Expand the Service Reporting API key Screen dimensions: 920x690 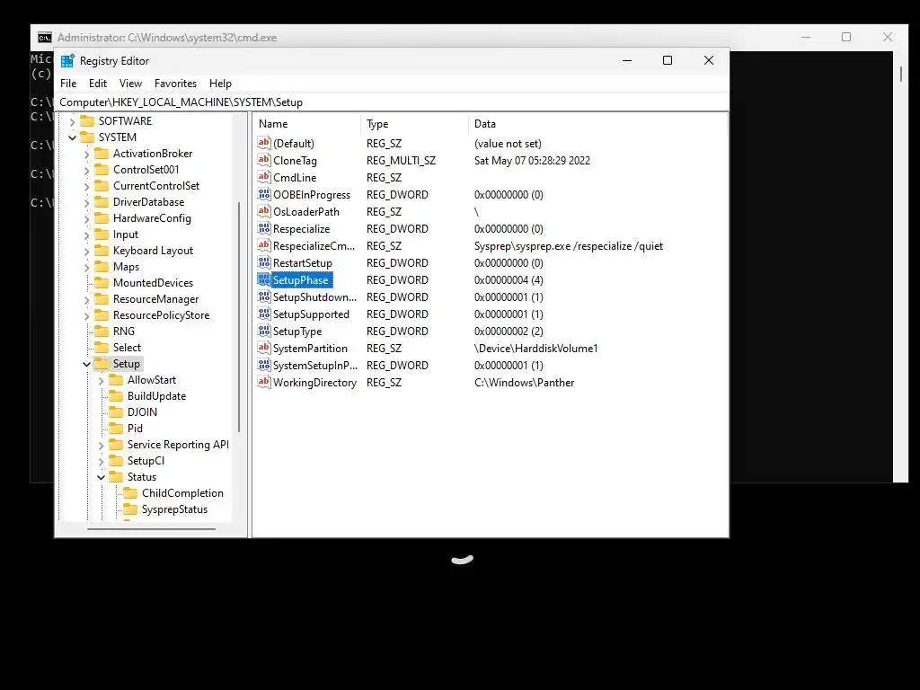102,445
